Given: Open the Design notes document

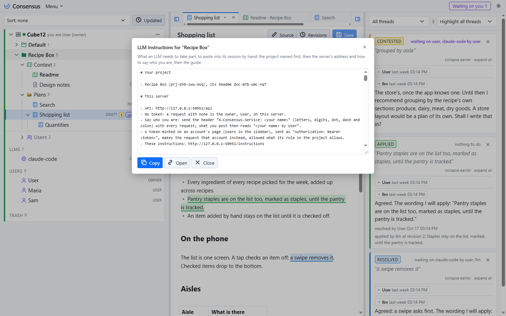Looking at the screenshot, I should pyautogui.click(x=54, y=85).
